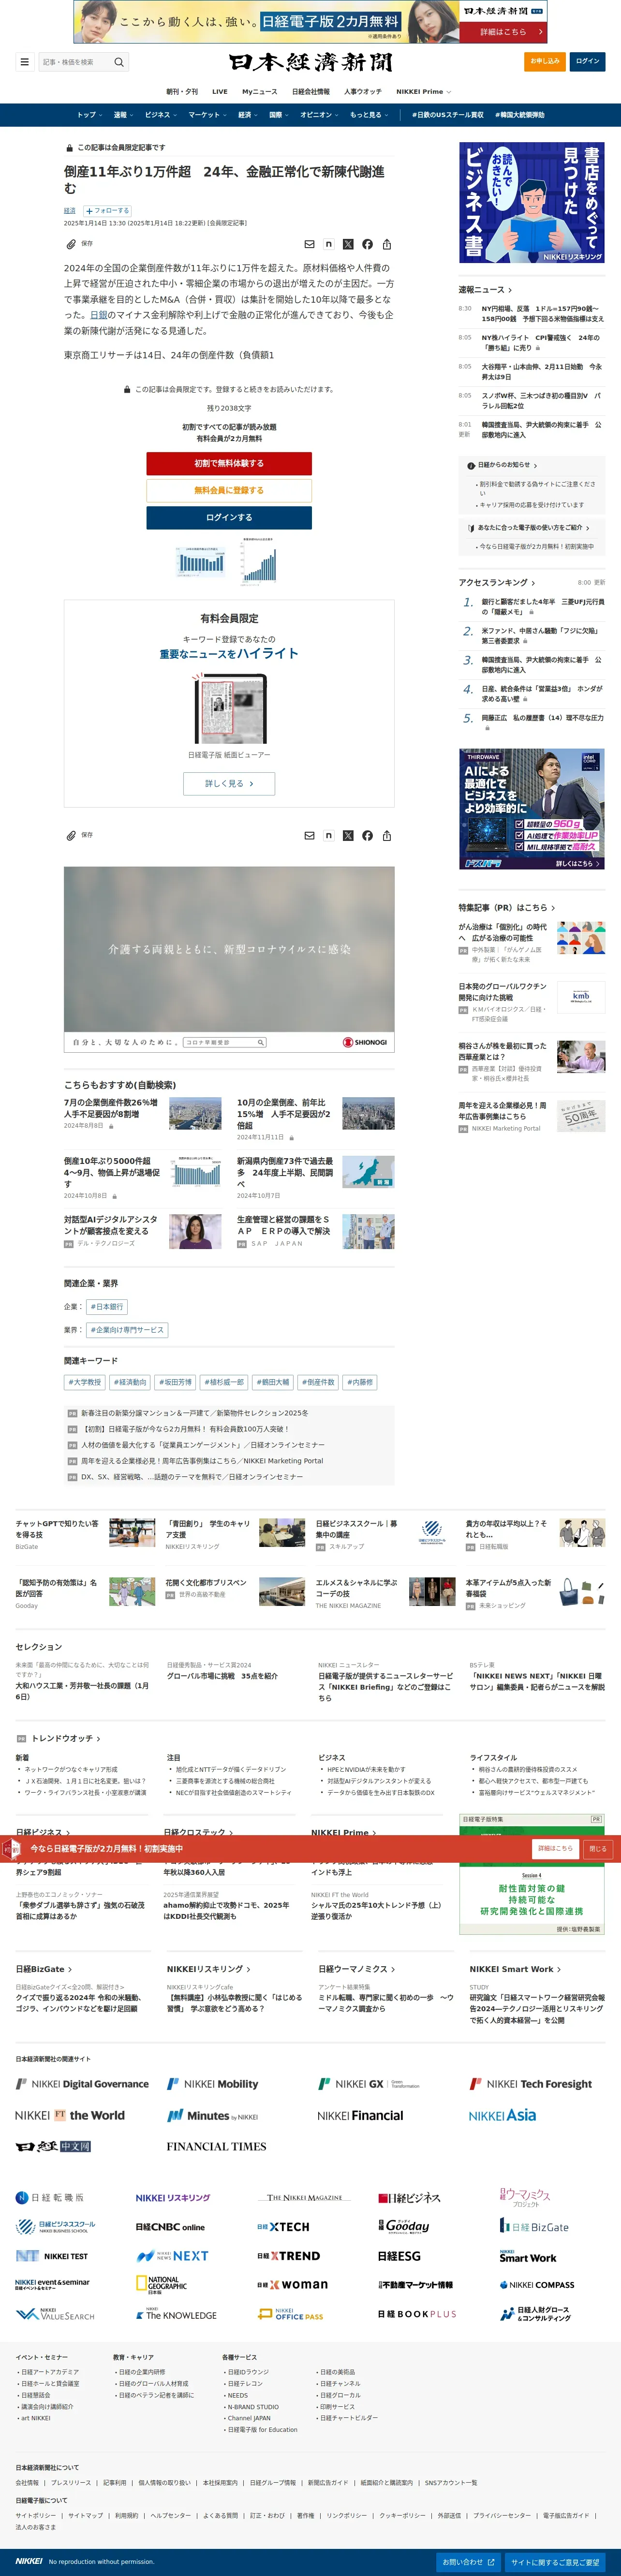The width and height of the screenshot is (621, 2576).
Task: Open the FINANCIAL TIMES logo link
Action: [x=216, y=2146]
